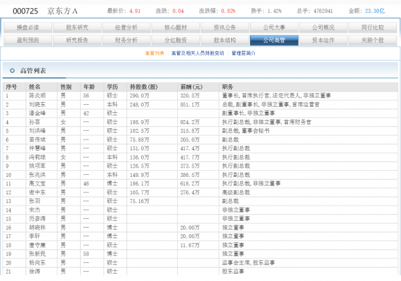Select the name 陈炎顺 in row 1
This screenshot has height=281, width=401.
[37, 96]
